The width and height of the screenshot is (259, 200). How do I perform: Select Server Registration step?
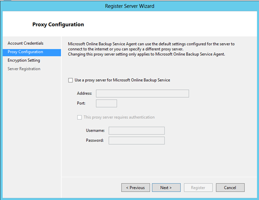coord(24,69)
